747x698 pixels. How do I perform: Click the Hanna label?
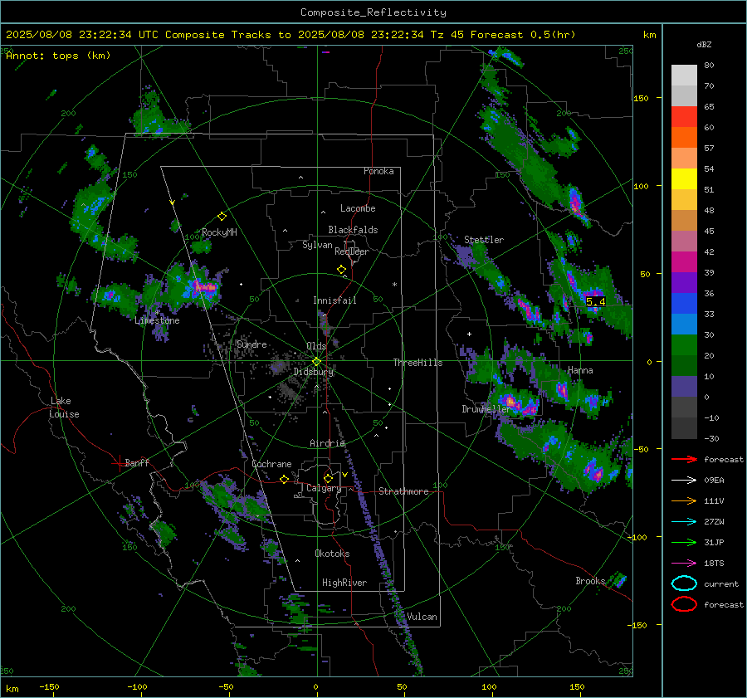(x=580, y=370)
